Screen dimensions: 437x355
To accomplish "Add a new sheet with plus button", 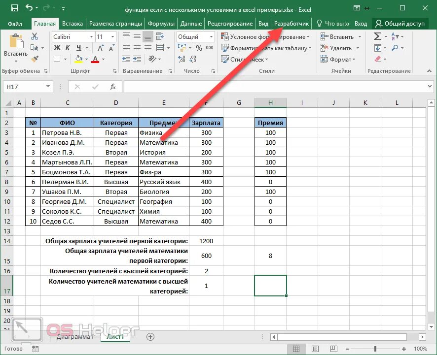I will [x=150, y=337].
